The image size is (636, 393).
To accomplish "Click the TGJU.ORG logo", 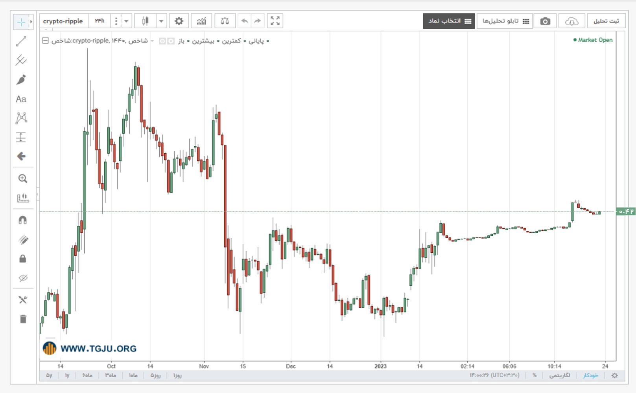I will pyautogui.click(x=90, y=348).
